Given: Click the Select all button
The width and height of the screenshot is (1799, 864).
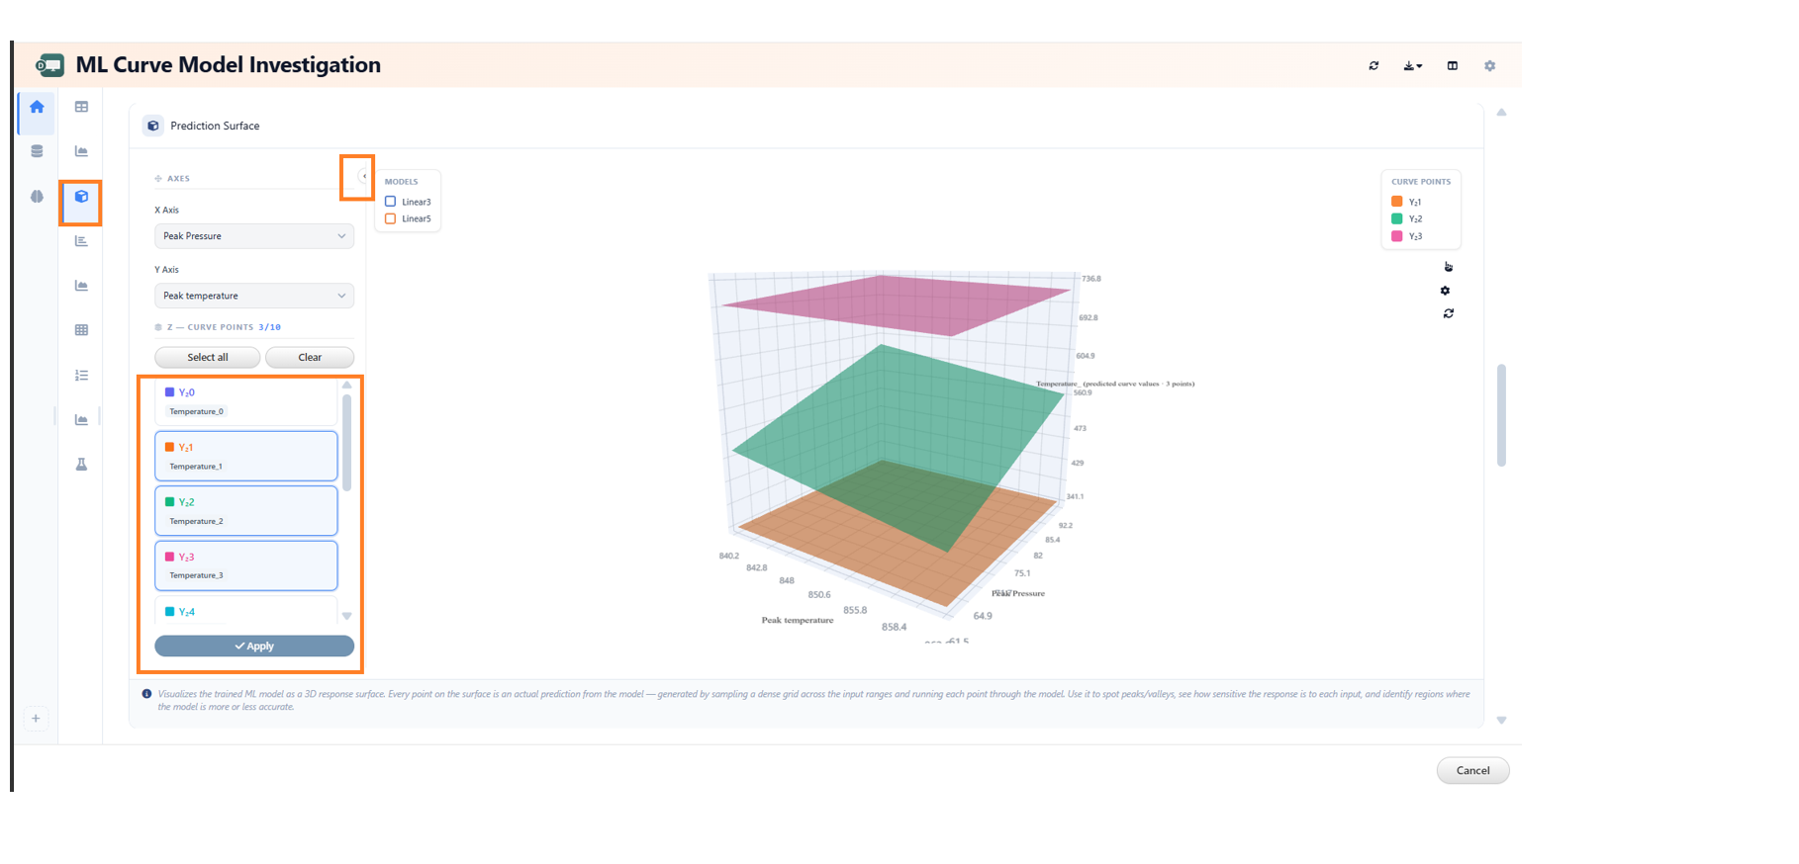Looking at the screenshot, I should [208, 357].
